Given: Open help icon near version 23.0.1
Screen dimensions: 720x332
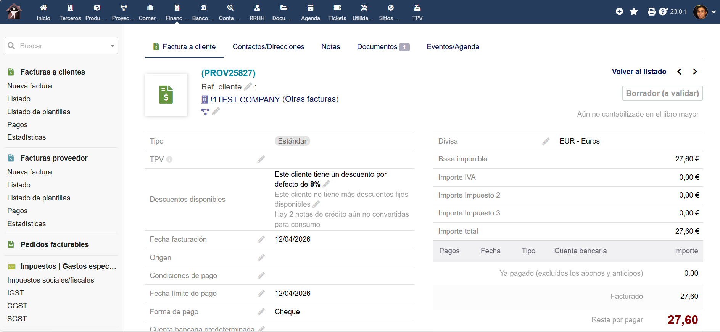Looking at the screenshot, I should pyautogui.click(x=663, y=11).
